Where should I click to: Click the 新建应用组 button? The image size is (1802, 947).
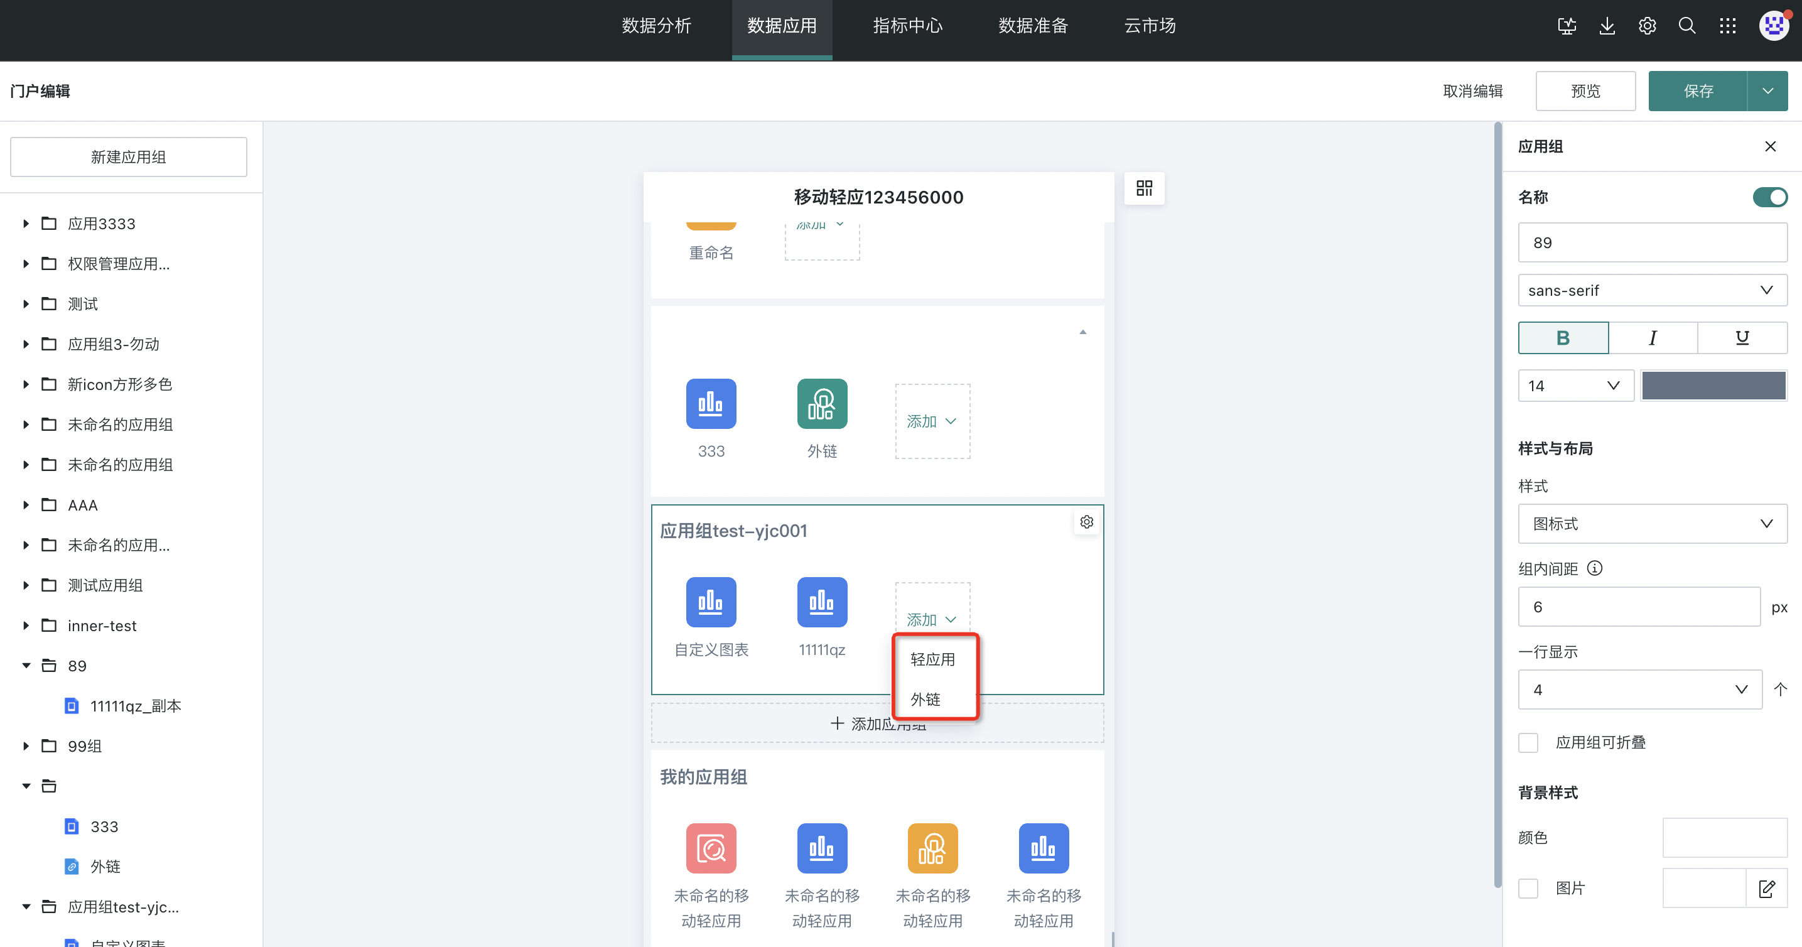coord(129,158)
